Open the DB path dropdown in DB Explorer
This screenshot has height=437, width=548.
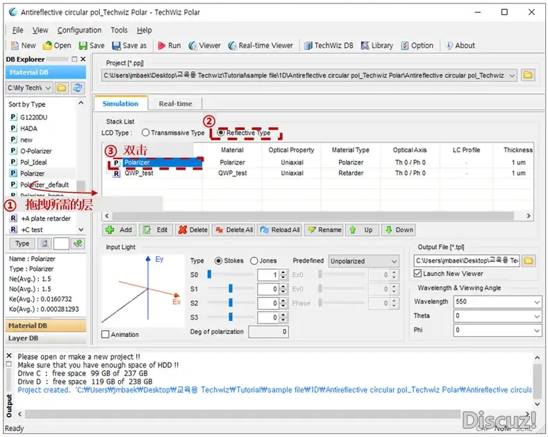click(x=48, y=88)
